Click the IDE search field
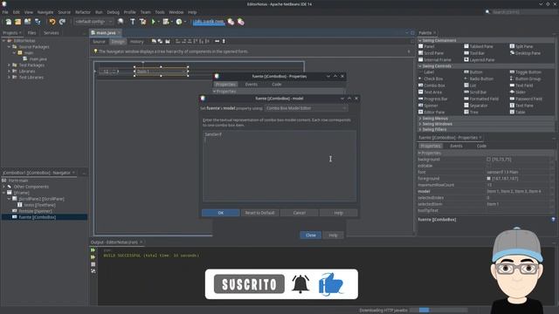The height and width of the screenshot is (314, 559). coord(523,12)
